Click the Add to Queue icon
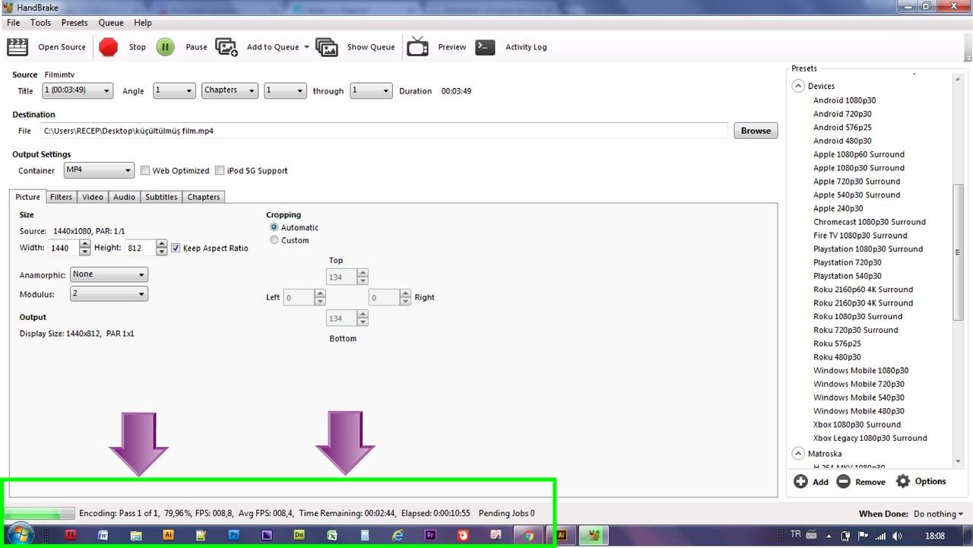 [x=227, y=47]
